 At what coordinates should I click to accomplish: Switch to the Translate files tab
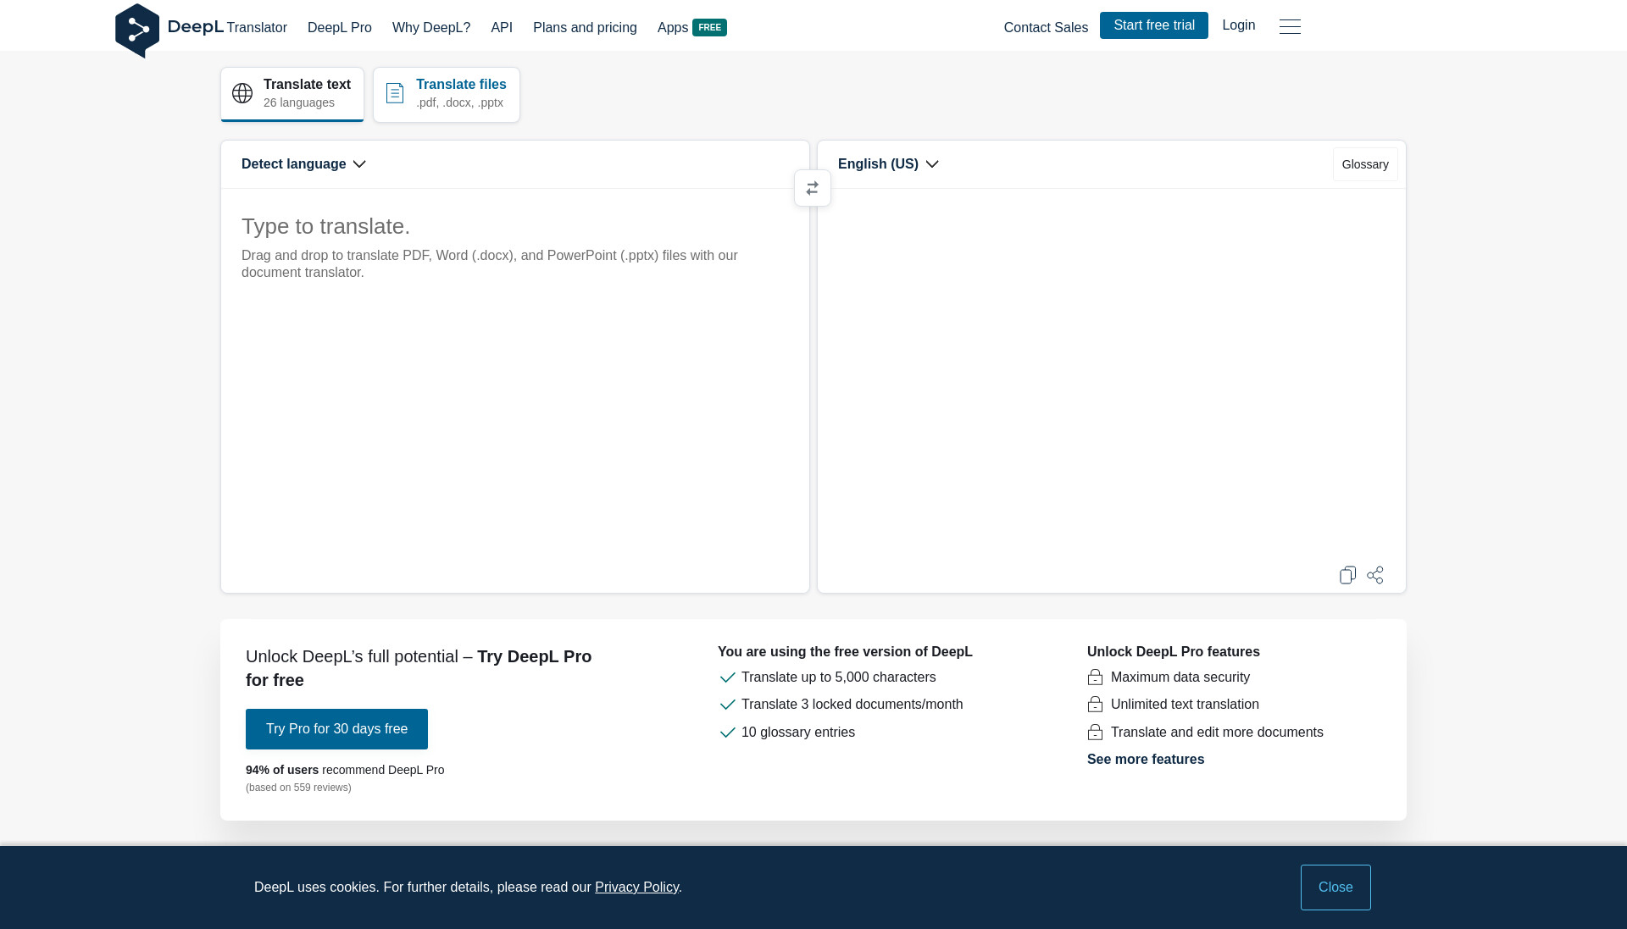pos(447,94)
